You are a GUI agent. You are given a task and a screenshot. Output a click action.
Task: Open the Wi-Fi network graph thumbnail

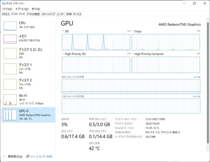point(10,100)
